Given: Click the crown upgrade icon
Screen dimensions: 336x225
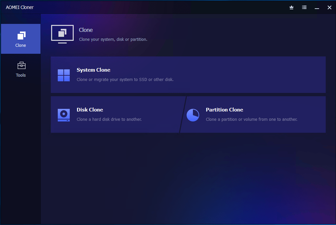Looking at the screenshot, I should click(292, 8).
